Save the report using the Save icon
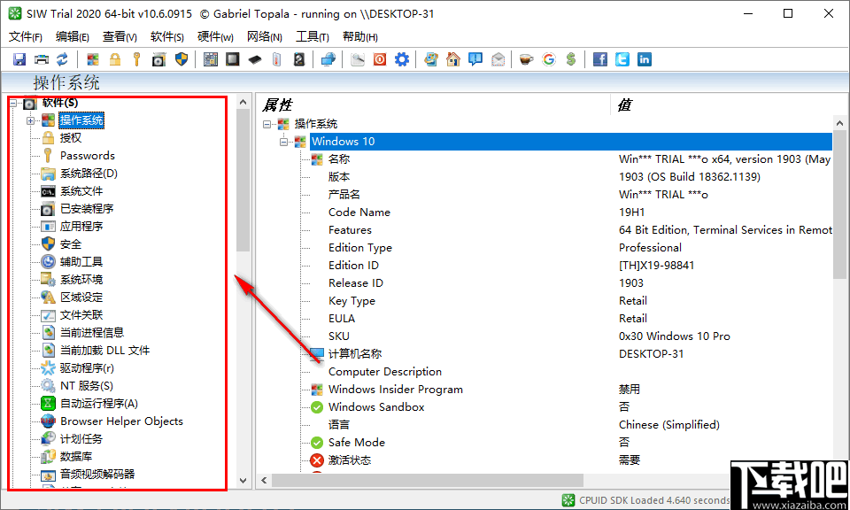 [x=19, y=58]
